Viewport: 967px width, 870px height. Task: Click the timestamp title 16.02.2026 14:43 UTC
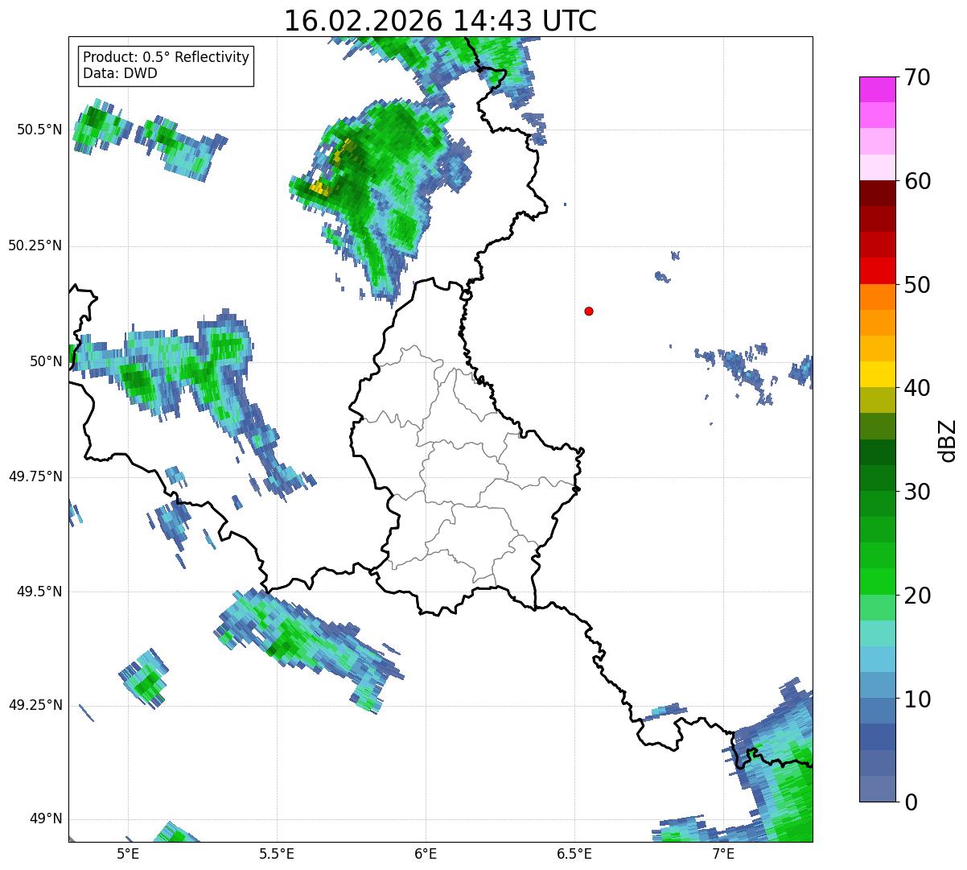[x=440, y=21]
